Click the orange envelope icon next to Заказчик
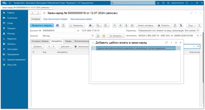This screenshot has width=205, height=110. [x=104, y=36]
